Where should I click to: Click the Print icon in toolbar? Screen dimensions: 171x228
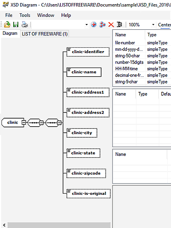point(25,24)
